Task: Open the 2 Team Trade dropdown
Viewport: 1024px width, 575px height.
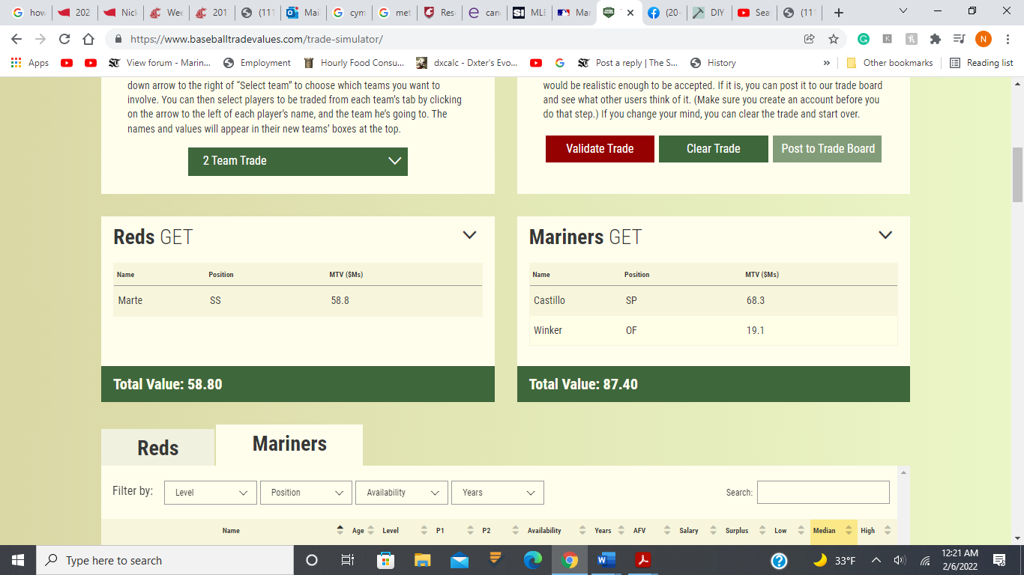Action: pyautogui.click(x=298, y=161)
